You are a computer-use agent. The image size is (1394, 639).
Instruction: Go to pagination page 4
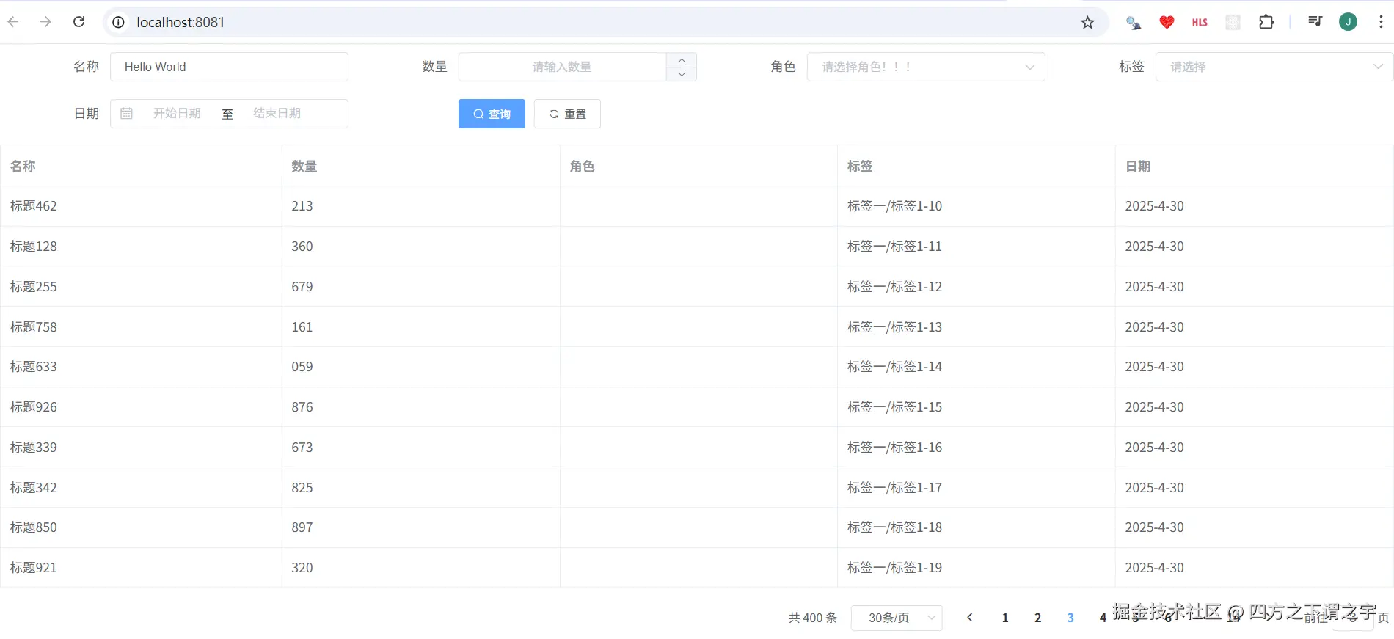click(1103, 618)
